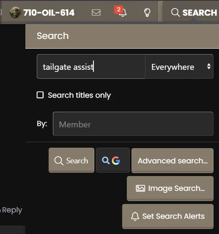219x234 pixels.
Task: Open Advanced search options
Action: [x=172, y=160]
